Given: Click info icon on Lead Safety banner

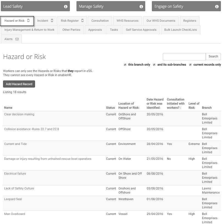Looking at the screenshot, I should point(66,6).
